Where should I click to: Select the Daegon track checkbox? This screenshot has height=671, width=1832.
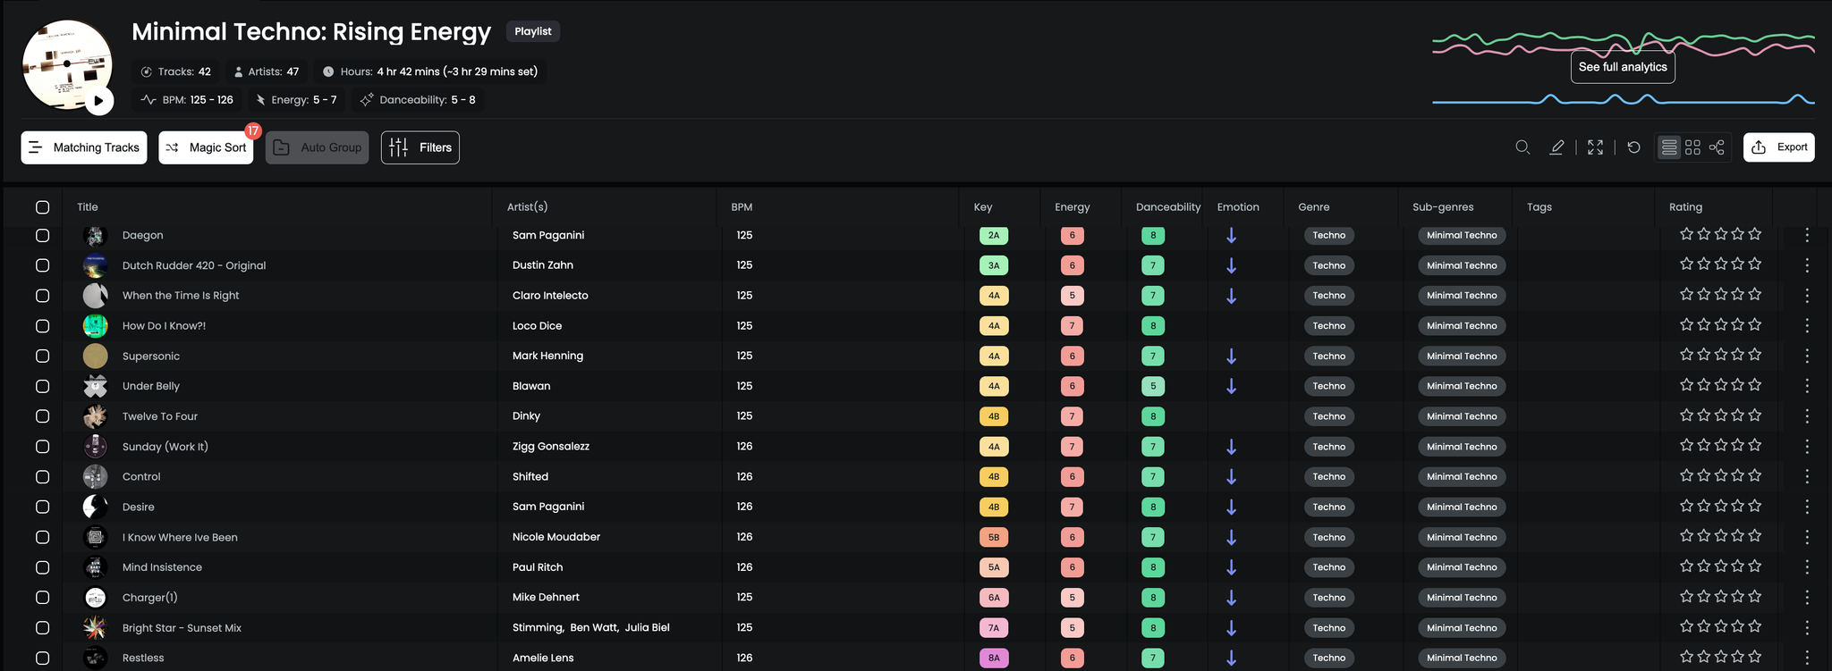(x=42, y=235)
